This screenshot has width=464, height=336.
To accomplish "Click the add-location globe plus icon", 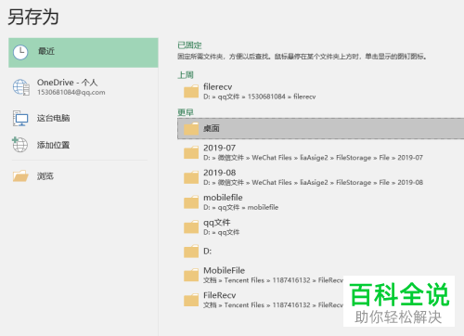I will point(19,145).
